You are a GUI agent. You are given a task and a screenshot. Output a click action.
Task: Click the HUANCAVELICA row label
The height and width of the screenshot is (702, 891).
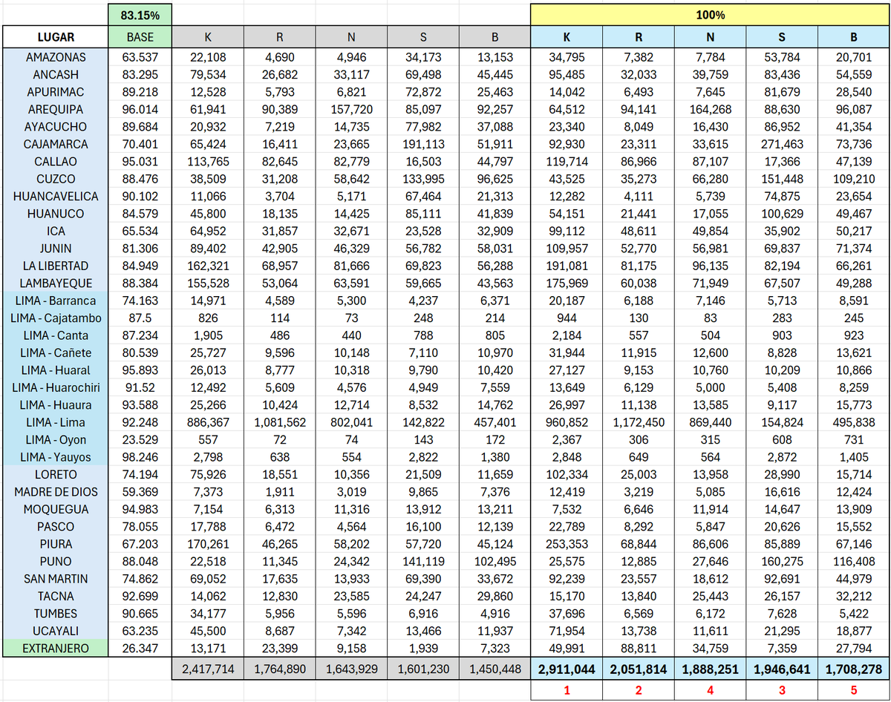tap(56, 196)
